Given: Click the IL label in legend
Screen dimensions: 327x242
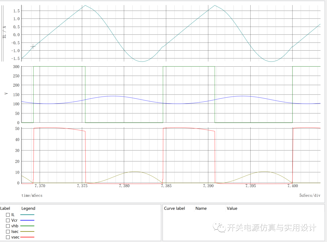Looking at the screenshot, I should (x=13, y=215).
